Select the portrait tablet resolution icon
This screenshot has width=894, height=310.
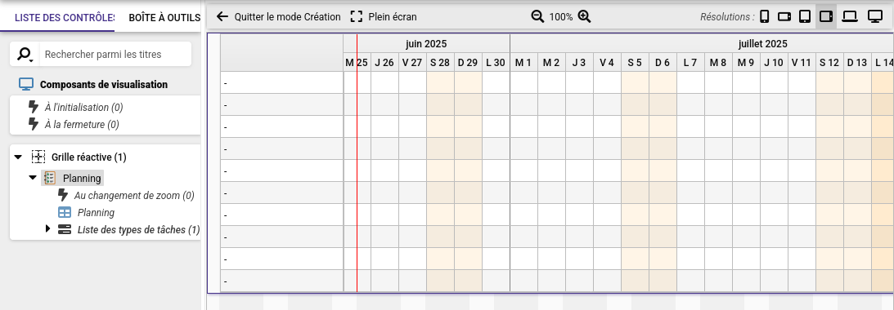pos(805,17)
